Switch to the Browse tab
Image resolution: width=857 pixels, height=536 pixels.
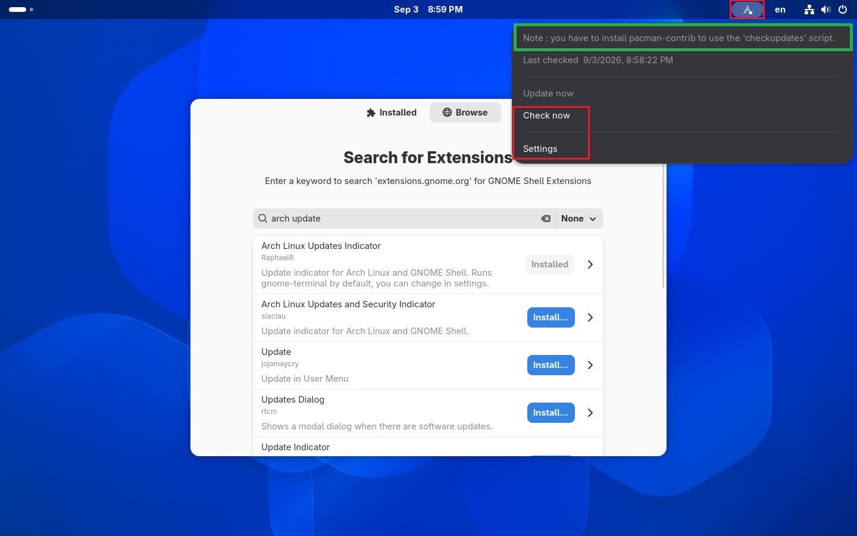tap(465, 113)
